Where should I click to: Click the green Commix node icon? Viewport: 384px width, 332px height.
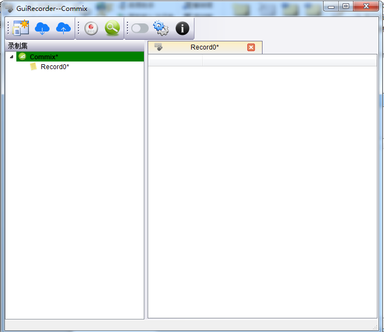click(22, 57)
